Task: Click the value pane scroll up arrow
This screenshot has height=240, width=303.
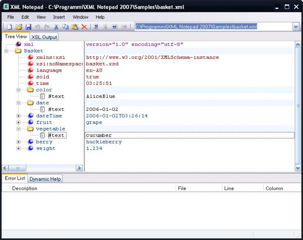Action: [298, 45]
